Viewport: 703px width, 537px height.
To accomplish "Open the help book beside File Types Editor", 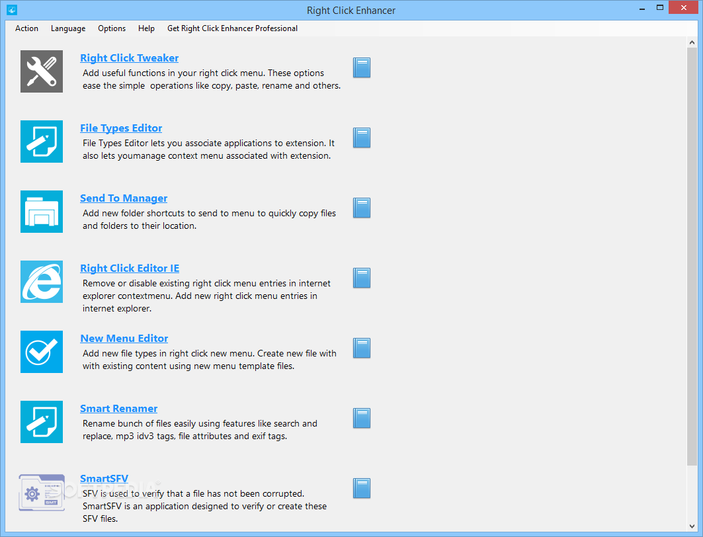I will coord(361,138).
